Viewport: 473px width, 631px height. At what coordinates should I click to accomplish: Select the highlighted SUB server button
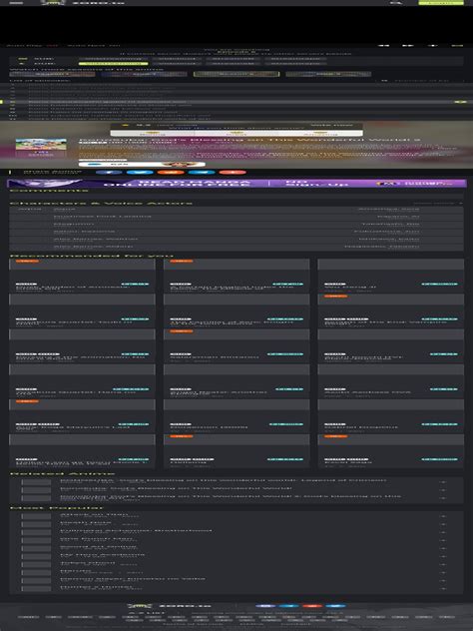[113, 64]
